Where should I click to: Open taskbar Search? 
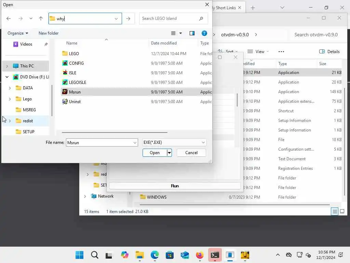94,255
